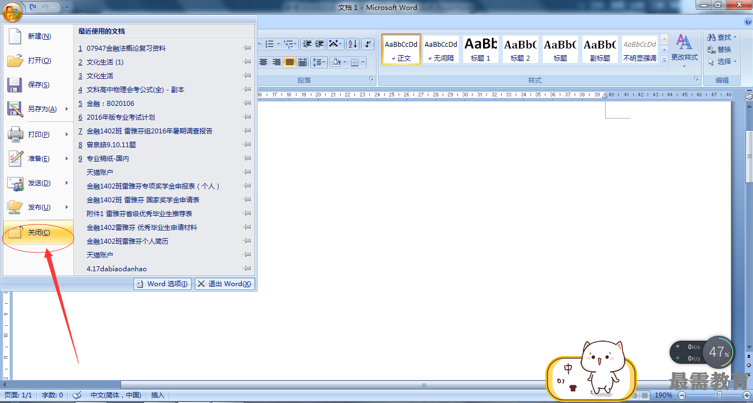Image resolution: width=753 pixels, height=403 pixels.
Task: Expand the 发送 submenu arrow
Action: point(67,182)
